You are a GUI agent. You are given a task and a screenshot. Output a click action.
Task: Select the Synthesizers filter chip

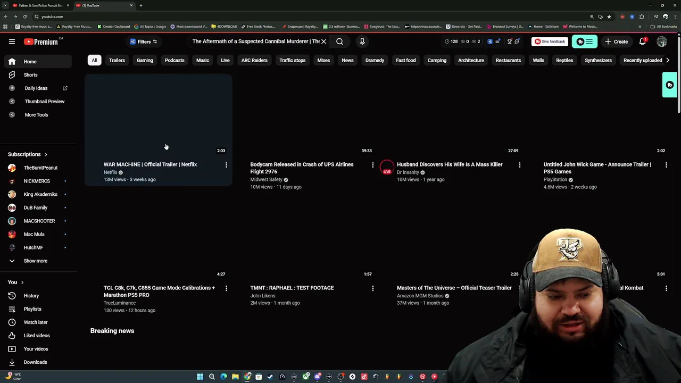598,60
